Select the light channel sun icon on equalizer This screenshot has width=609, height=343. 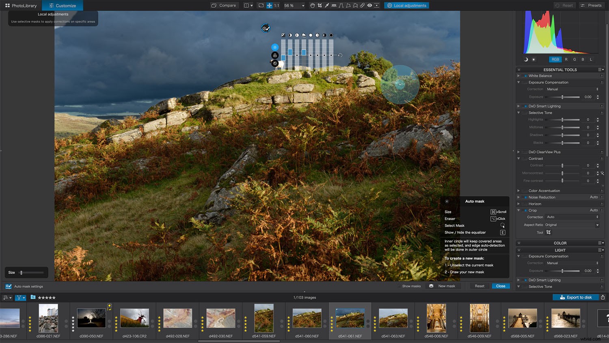point(275,47)
